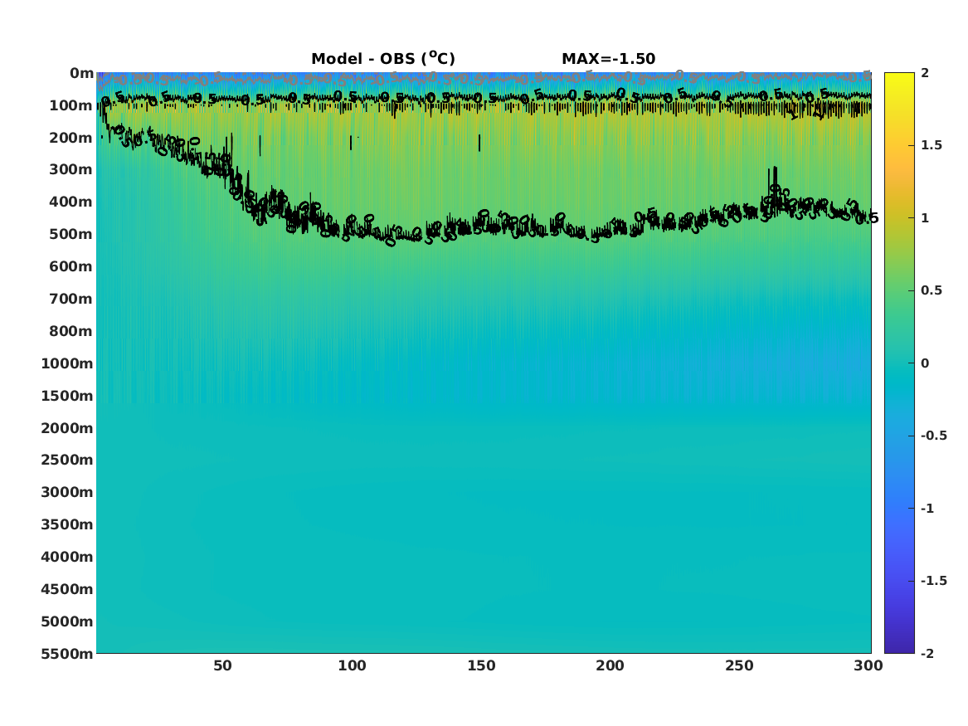
Task: Click the '4500m' depth axis label
Action: [x=67, y=590]
